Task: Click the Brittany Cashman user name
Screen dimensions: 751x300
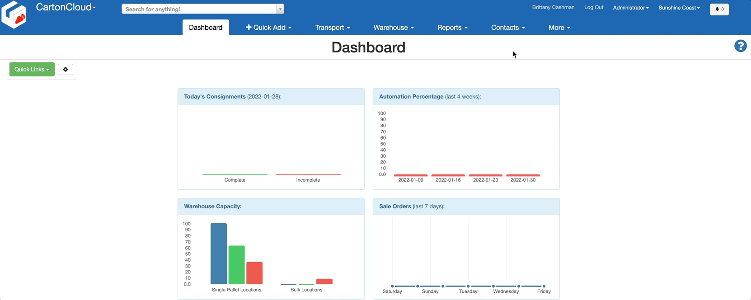Action: point(553,7)
